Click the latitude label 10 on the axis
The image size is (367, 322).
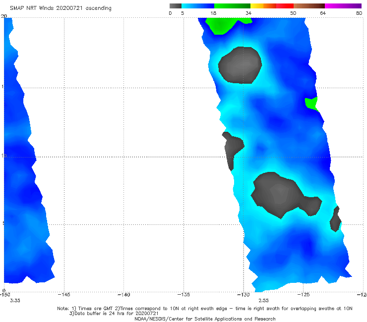tap(3, 156)
